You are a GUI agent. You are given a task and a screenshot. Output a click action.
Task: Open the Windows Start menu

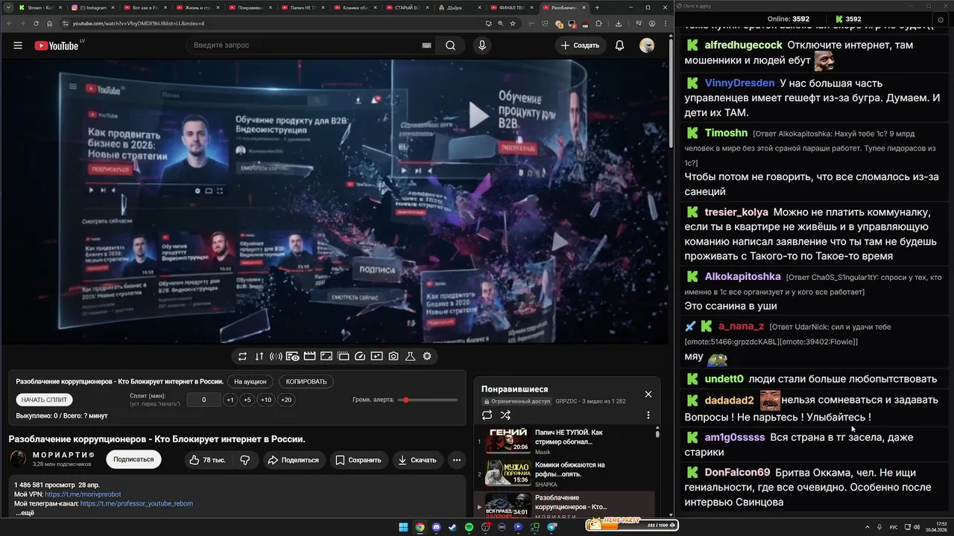(403, 527)
